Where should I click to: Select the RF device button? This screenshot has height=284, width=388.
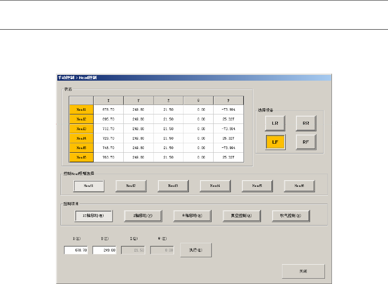(306, 142)
